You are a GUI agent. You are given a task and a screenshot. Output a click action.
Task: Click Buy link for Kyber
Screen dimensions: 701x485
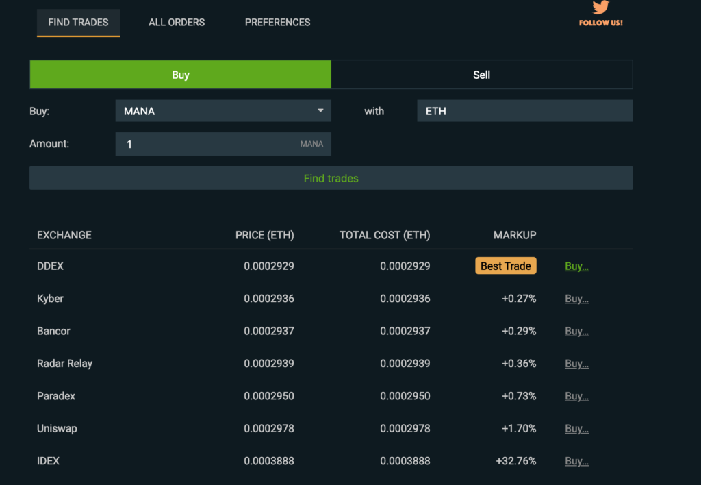click(576, 299)
